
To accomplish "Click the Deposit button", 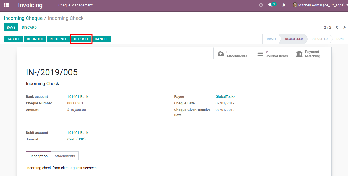I will click(81, 39).
